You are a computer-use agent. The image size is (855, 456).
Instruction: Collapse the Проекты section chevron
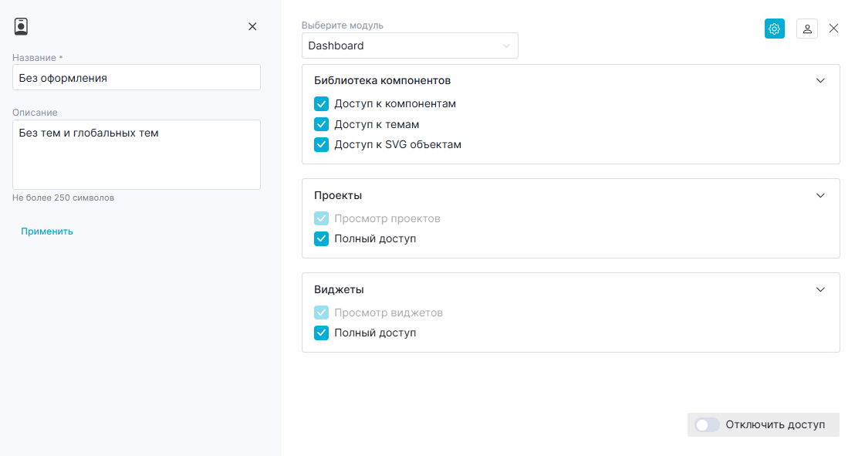point(820,195)
